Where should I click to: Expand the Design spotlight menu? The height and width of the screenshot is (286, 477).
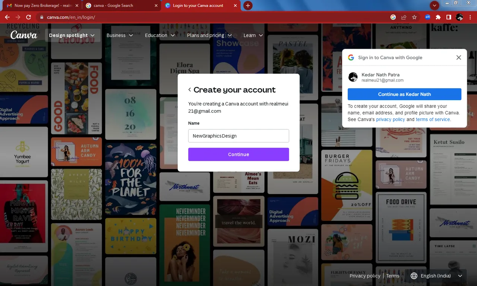[x=72, y=35]
